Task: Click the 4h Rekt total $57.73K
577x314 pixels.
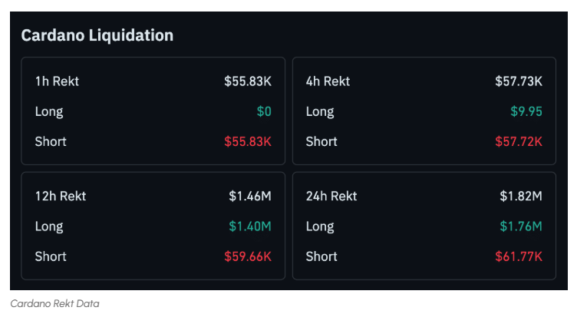Action: 519,81
